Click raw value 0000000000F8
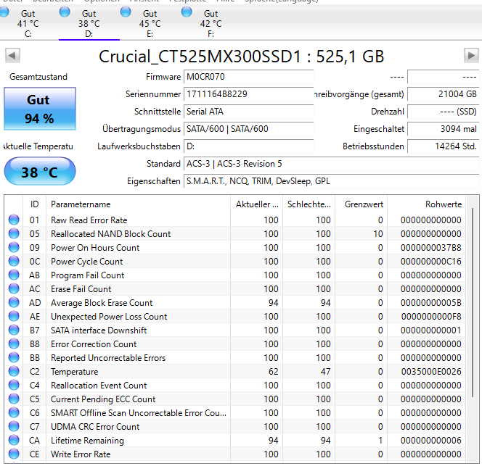The image size is (482, 466). point(431,317)
